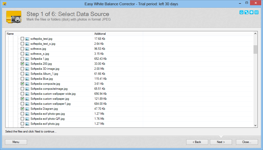Viewport: 263px width, 150px height.
Task: Click image icon of Softpedia Diagram.jpg
Action: [27, 109]
